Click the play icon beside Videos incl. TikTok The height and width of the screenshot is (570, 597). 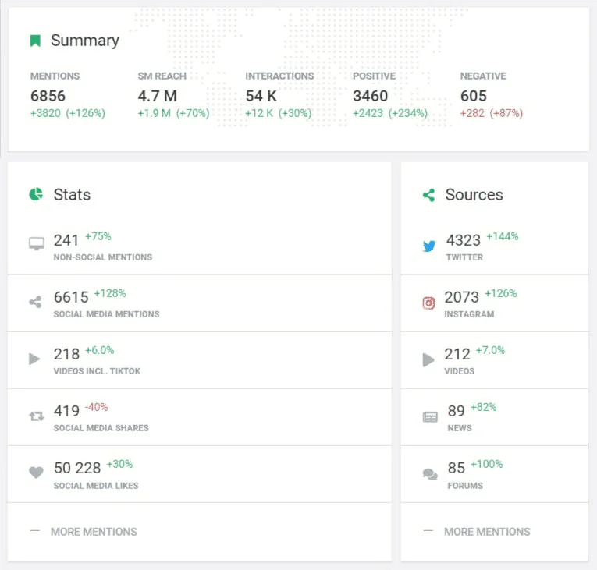(x=34, y=359)
